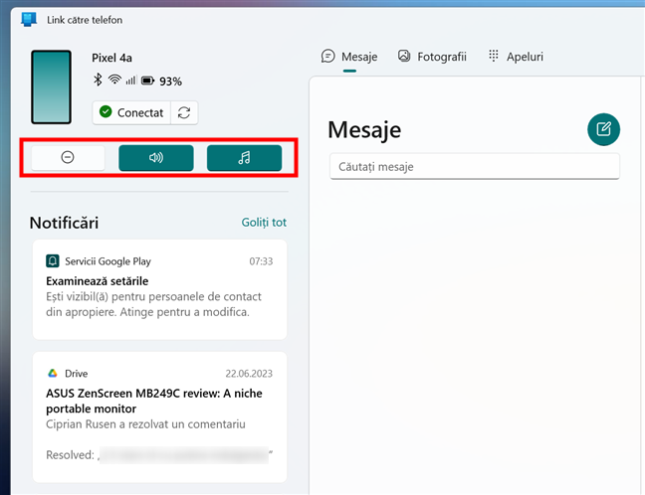Viewport: 645px width, 495px height.
Task: Click Goliți tot to clear notifications
Action: [264, 223]
